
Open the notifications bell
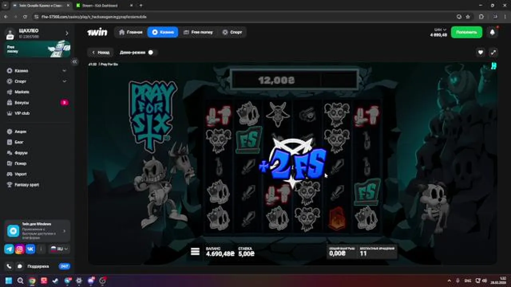(492, 32)
